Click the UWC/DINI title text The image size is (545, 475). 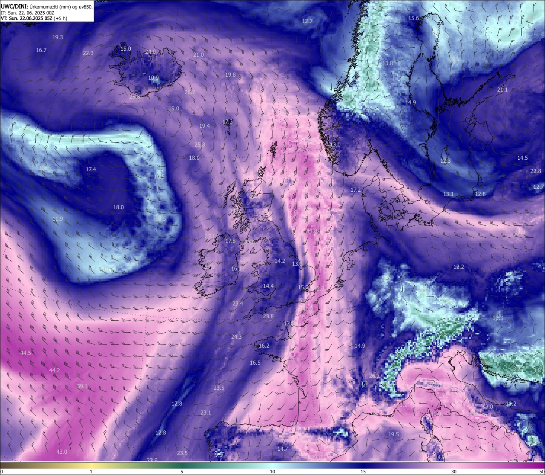(14, 7)
